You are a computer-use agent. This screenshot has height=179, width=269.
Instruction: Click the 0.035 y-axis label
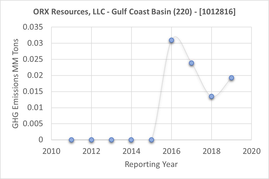(33, 28)
